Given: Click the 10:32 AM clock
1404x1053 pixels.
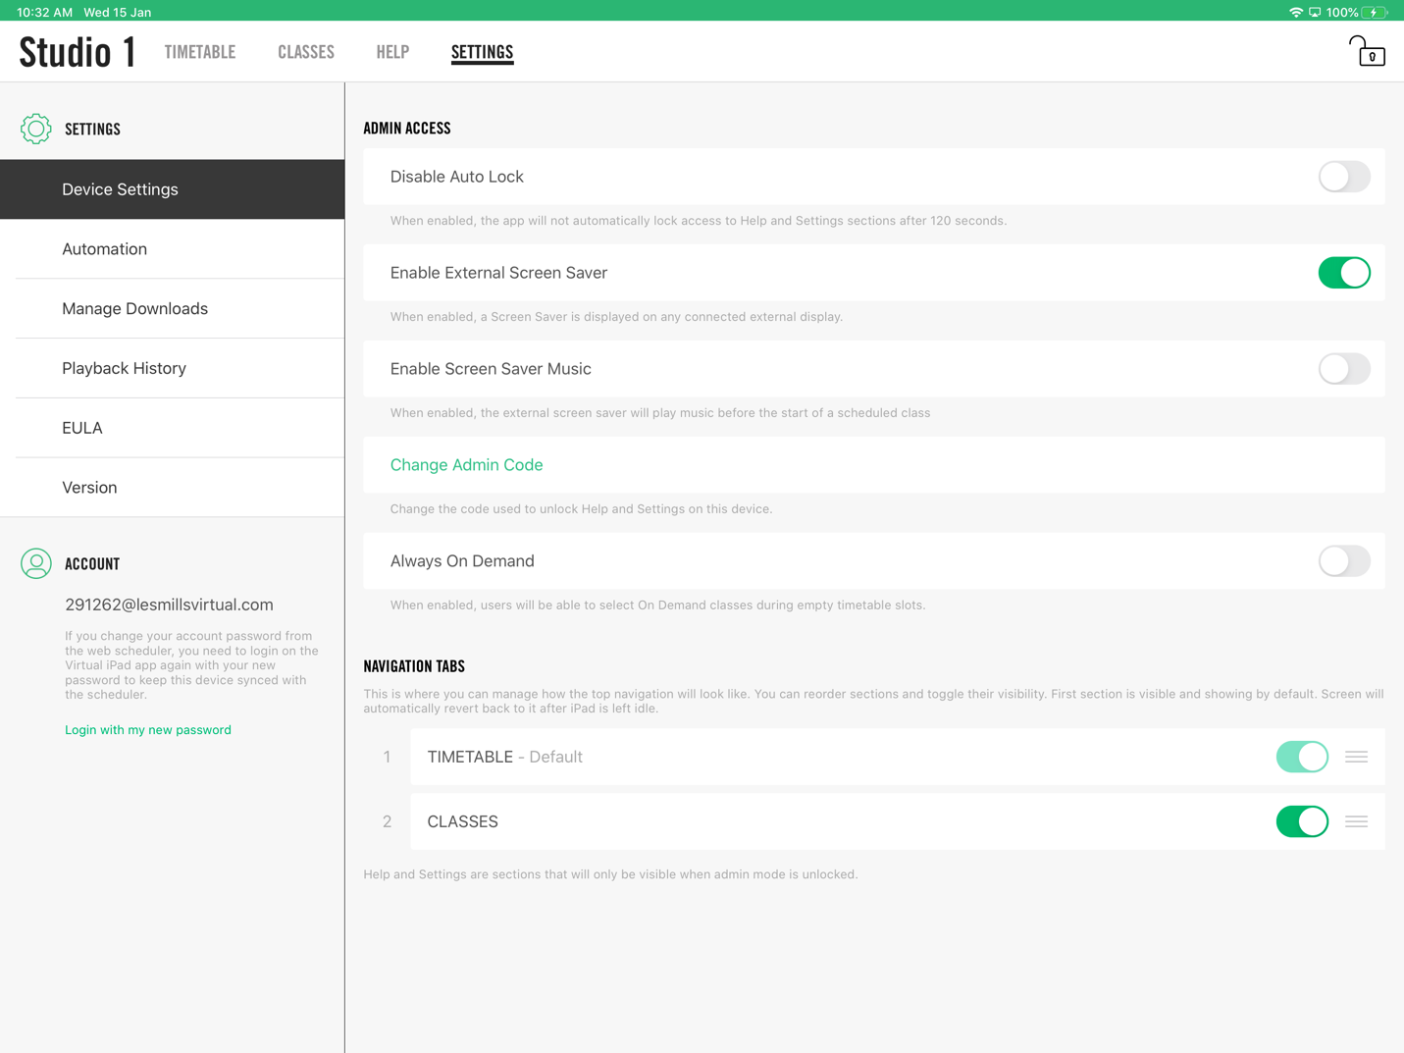Looking at the screenshot, I should (45, 12).
